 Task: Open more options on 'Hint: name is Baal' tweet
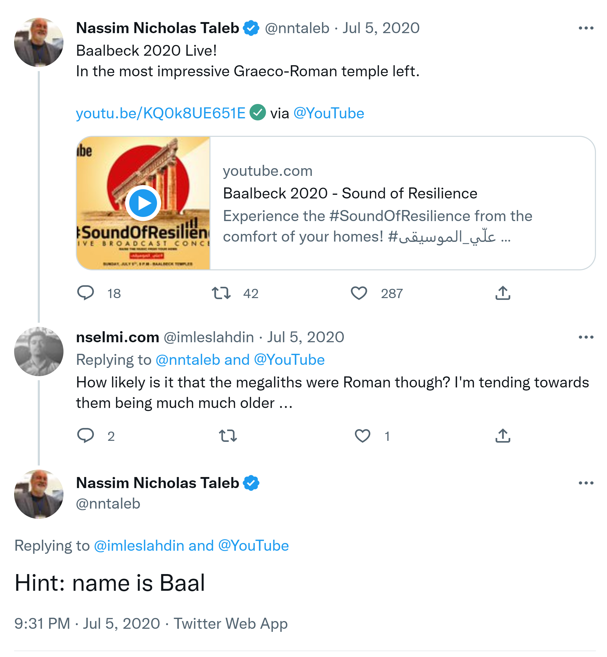tap(586, 483)
